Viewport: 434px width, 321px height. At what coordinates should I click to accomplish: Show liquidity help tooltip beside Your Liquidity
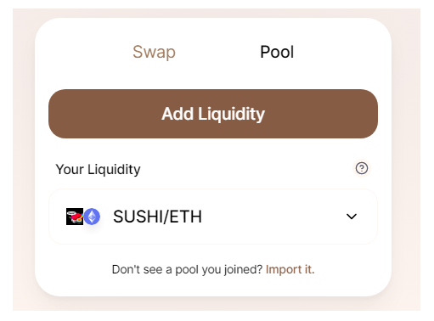[362, 168]
